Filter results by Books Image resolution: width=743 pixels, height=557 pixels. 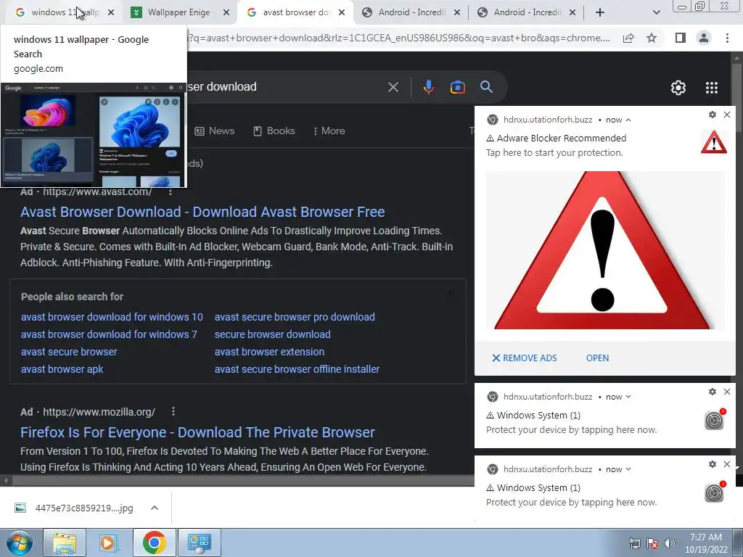click(x=274, y=131)
